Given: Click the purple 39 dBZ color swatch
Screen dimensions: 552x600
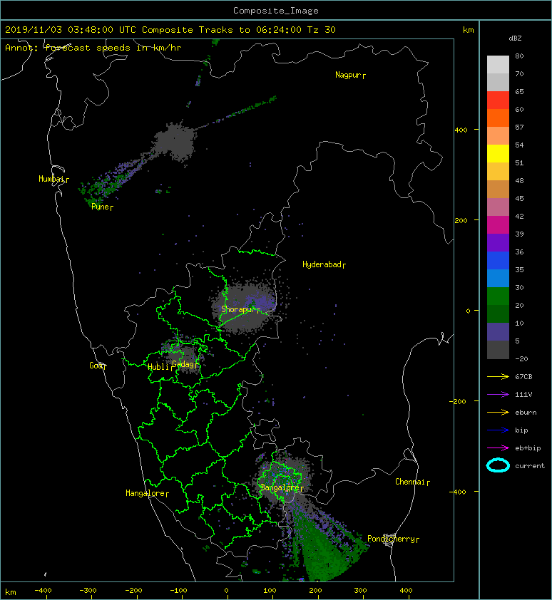Looking at the screenshot, I should click(498, 242).
